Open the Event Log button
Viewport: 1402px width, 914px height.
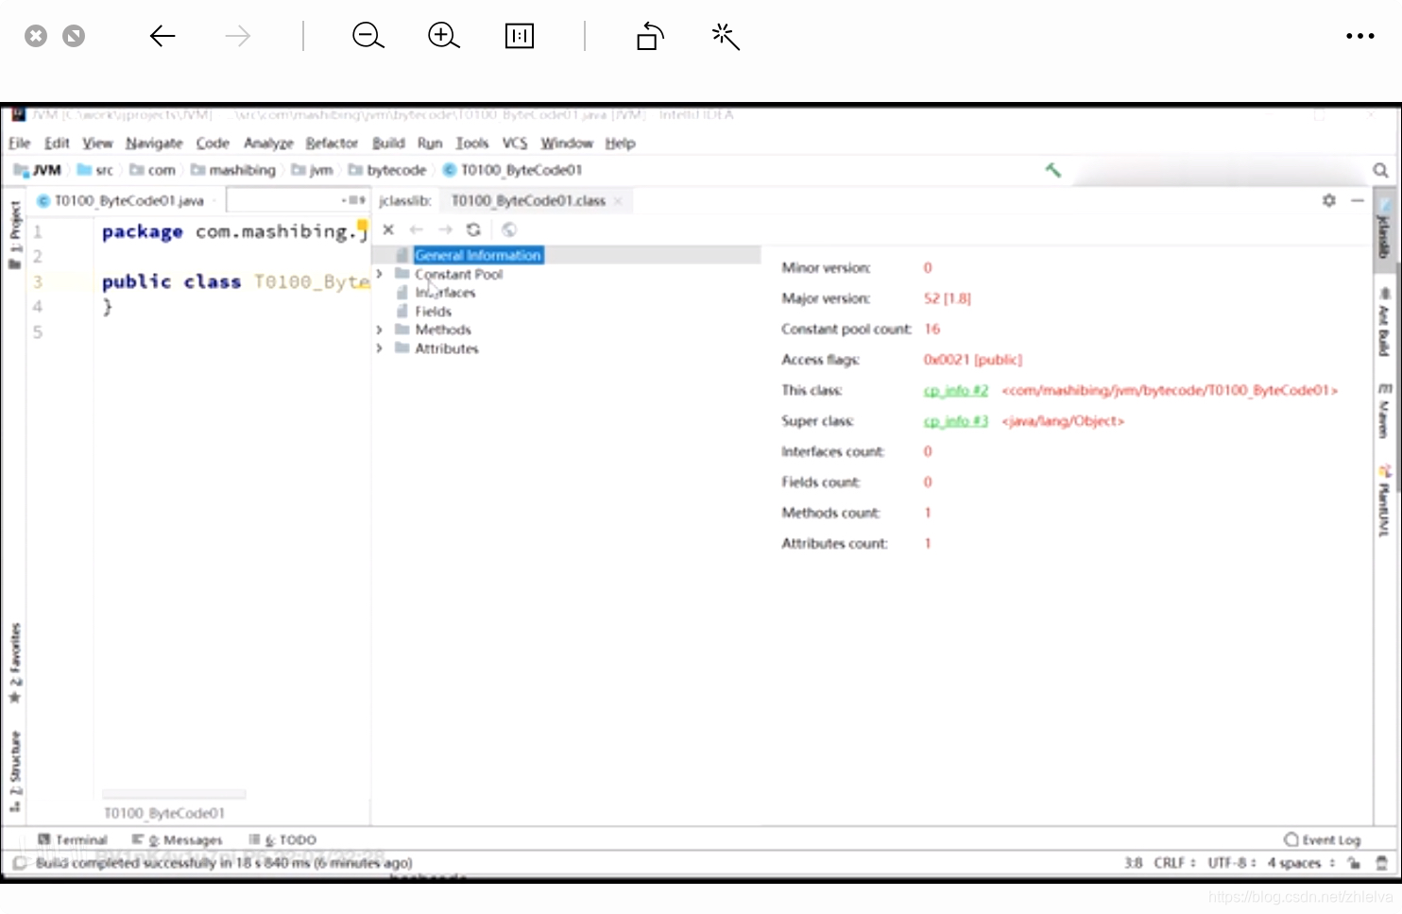tap(1322, 839)
